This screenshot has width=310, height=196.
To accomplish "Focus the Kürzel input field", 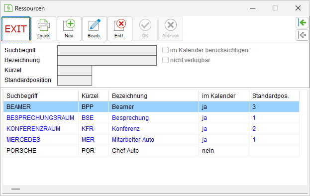I will point(75,70).
